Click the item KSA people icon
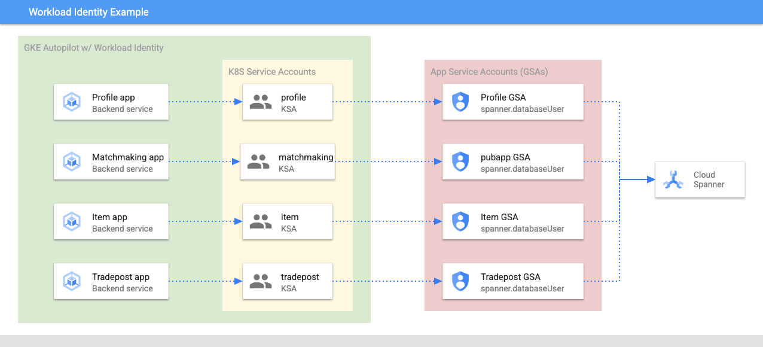 [261, 221]
